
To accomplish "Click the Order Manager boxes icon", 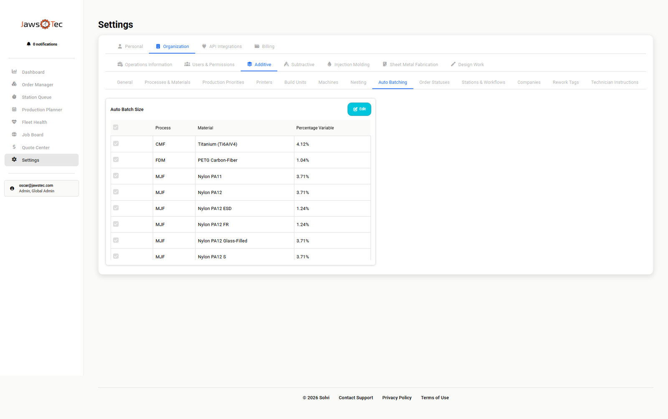I will click(14, 84).
